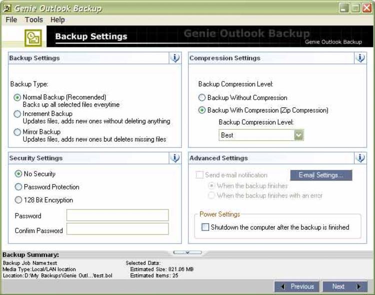
Task: Enable Password Protection security
Action: pos(18,187)
